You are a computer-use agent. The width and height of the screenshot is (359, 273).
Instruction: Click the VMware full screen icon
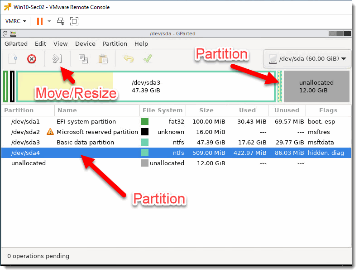(x=74, y=21)
